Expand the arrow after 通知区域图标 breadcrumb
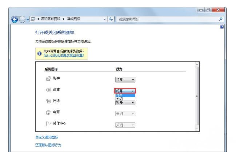The height and width of the screenshot is (152, 236). [x=64, y=19]
